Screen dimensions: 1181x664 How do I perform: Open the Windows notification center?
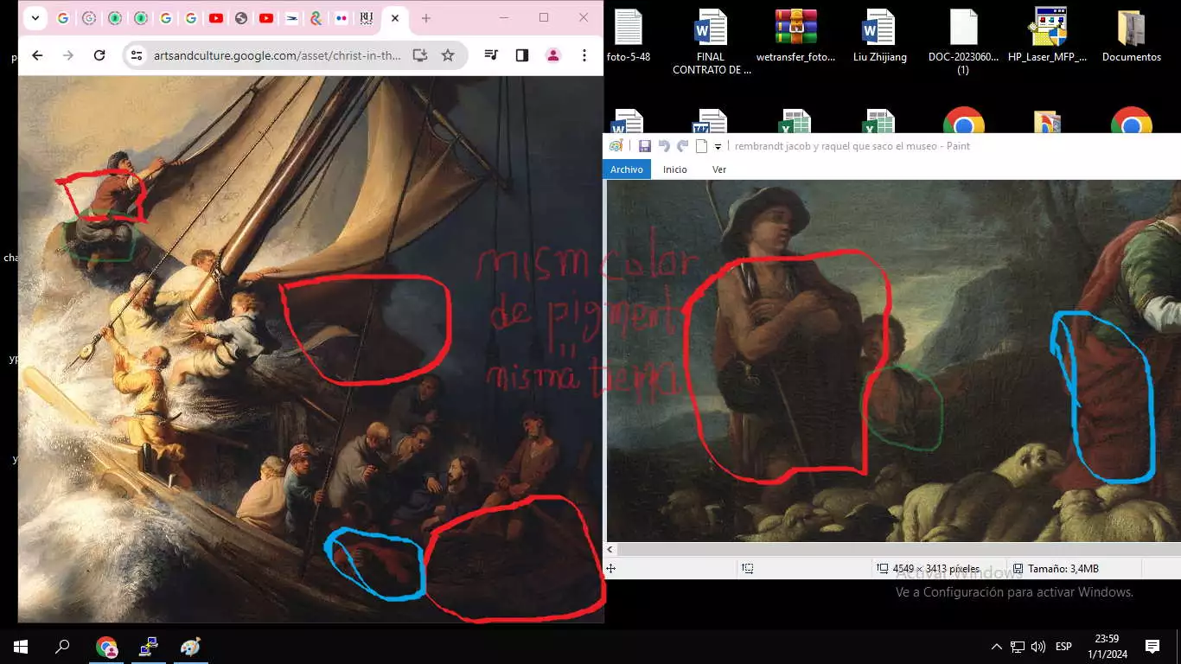(x=1152, y=647)
